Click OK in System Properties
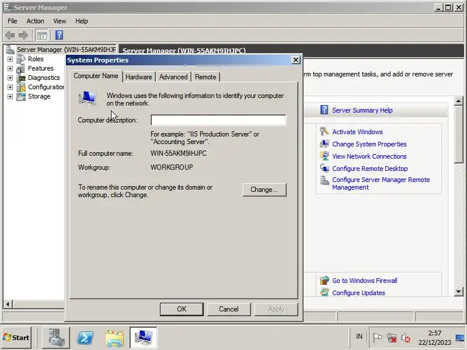Image resolution: width=467 pixels, height=350 pixels. click(182, 309)
